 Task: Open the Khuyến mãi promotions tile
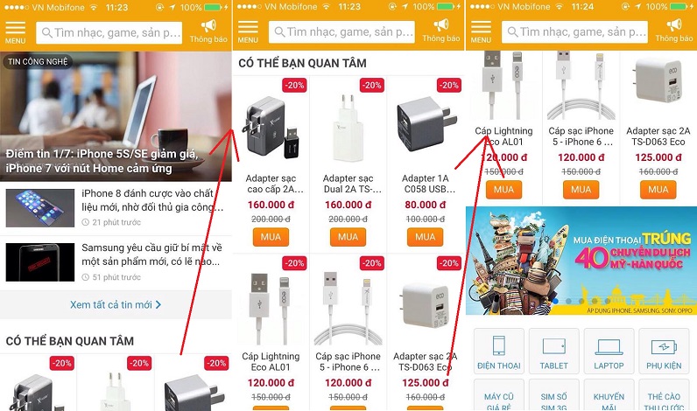[x=609, y=395]
